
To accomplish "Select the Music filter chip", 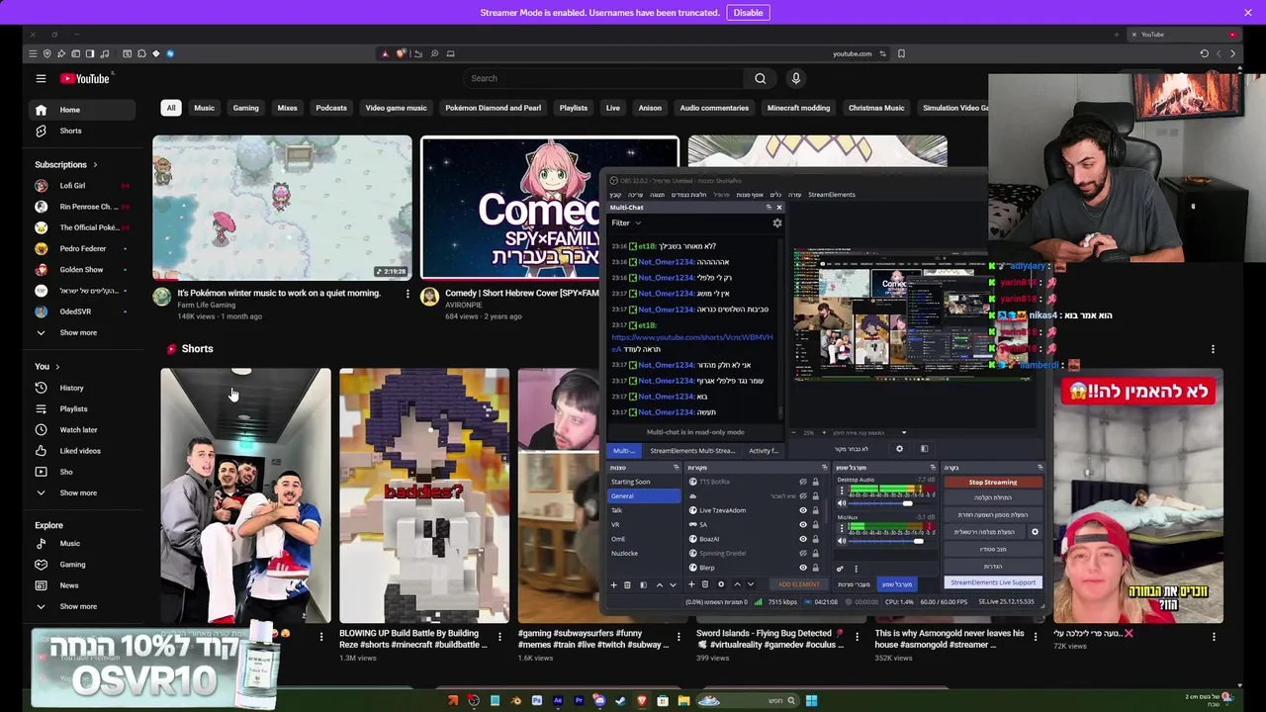I will (204, 108).
